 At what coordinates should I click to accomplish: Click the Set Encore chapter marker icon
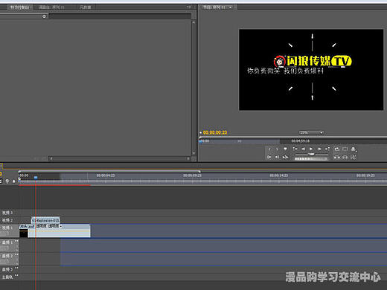coord(7,181)
